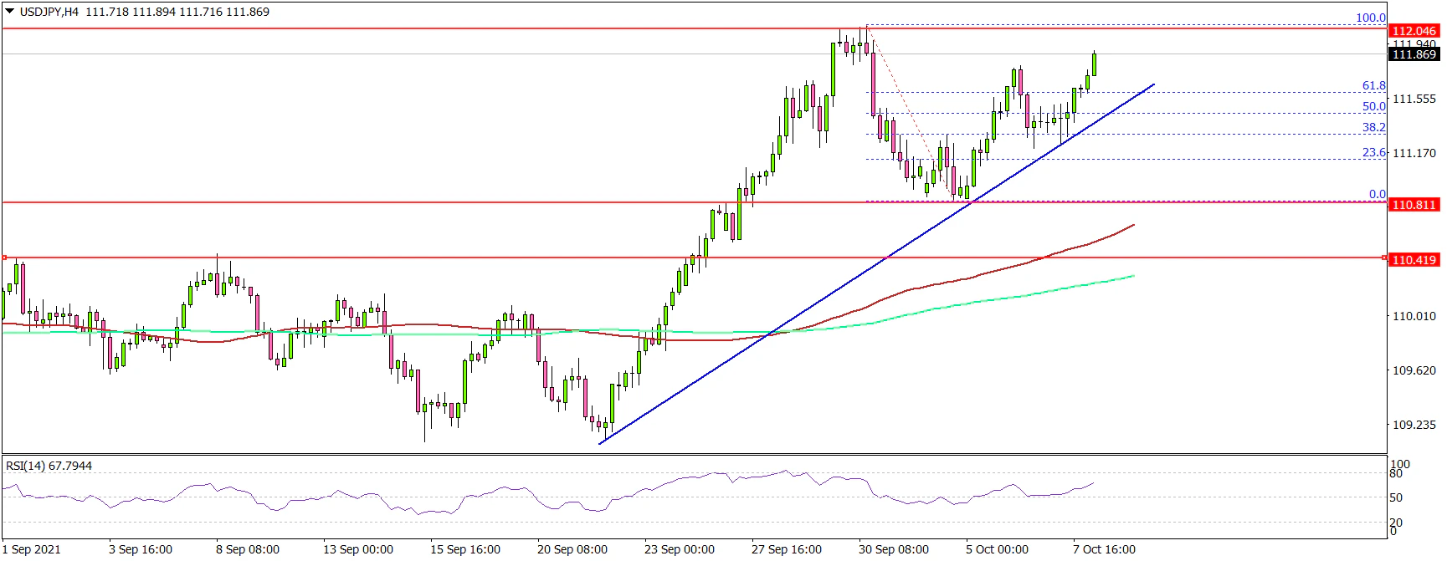Click the RSI(14) indicator label
Image resolution: width=1447 pixels, height=561 pixels.
tap(49, 466)
